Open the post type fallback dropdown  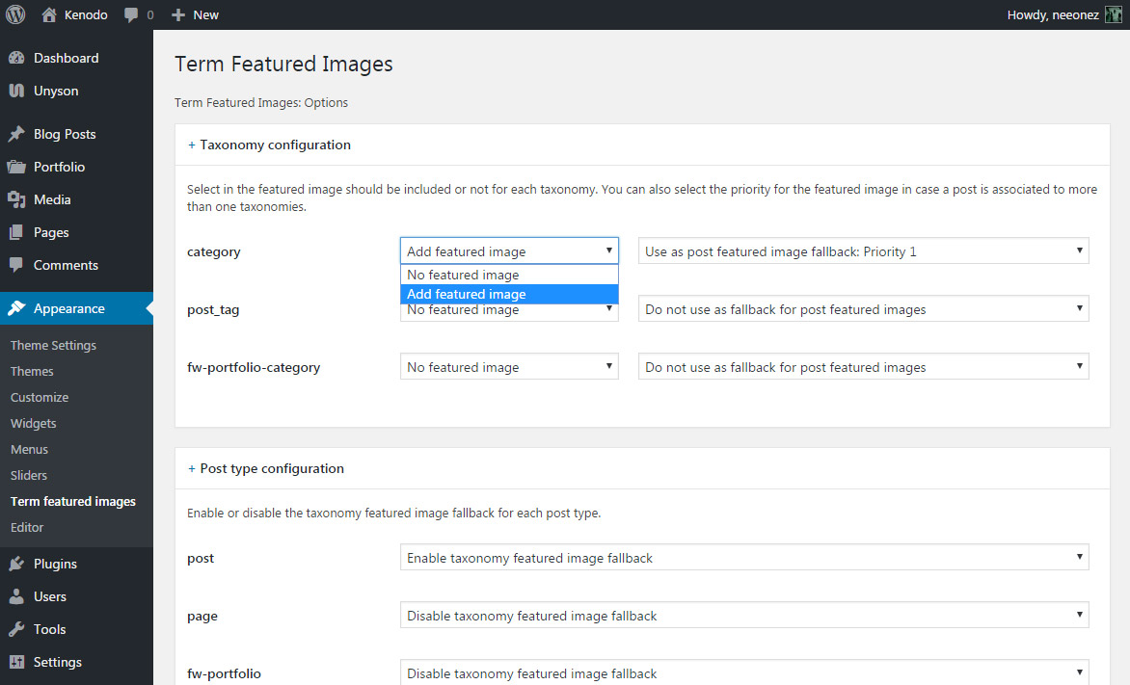tap(743, 558)
